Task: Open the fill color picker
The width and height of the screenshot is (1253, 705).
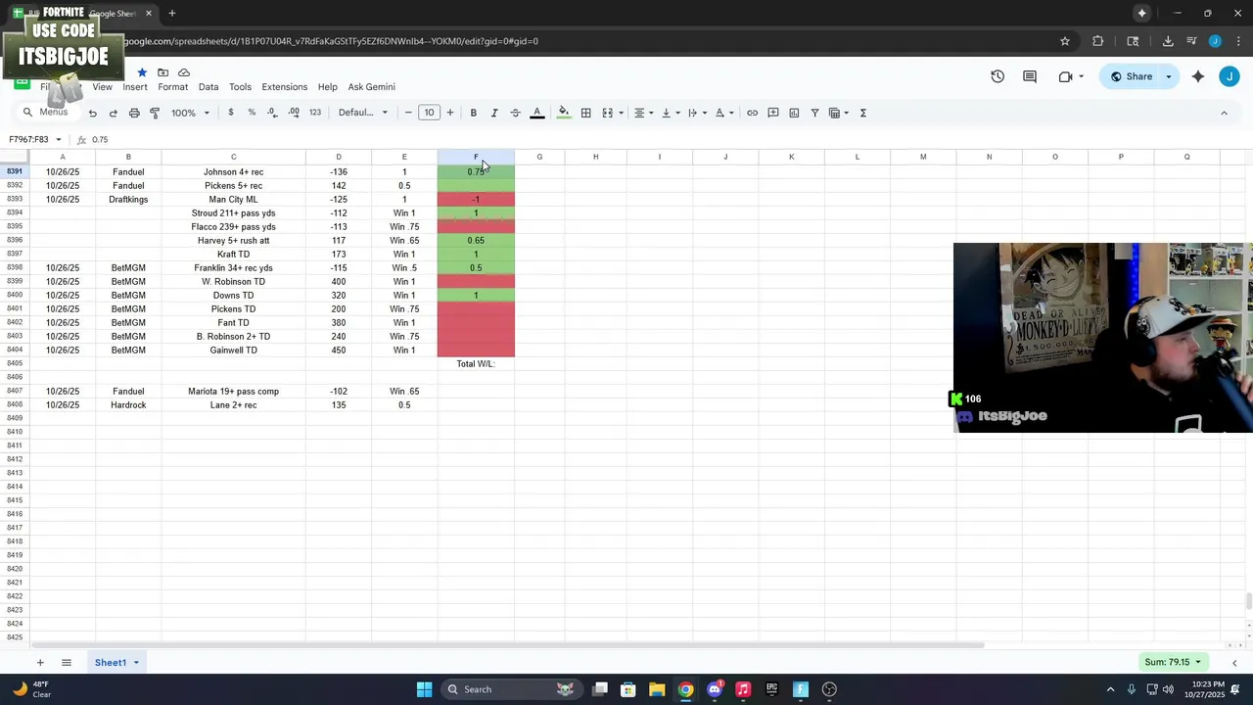Action: (x=564, y=113)
